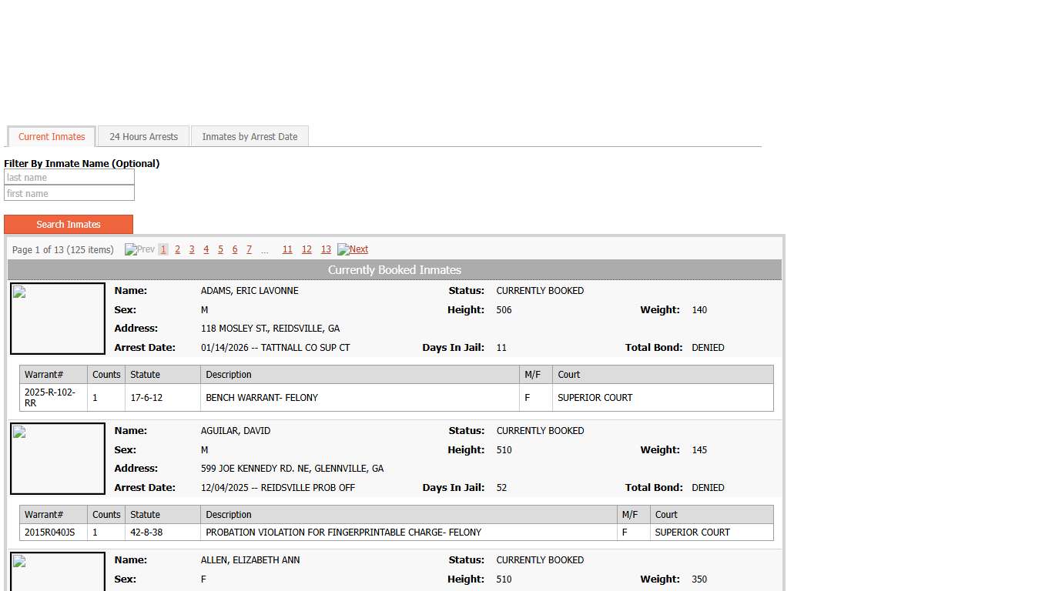Viewport: 1052px width, 591px height.
Task: Go to page 4 of results
Action: coord(206,249)
